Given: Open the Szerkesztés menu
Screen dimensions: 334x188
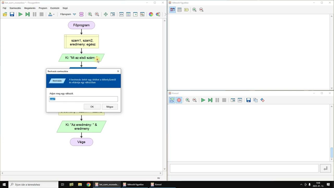Looking at the screenshot, I should click(15, 8).
